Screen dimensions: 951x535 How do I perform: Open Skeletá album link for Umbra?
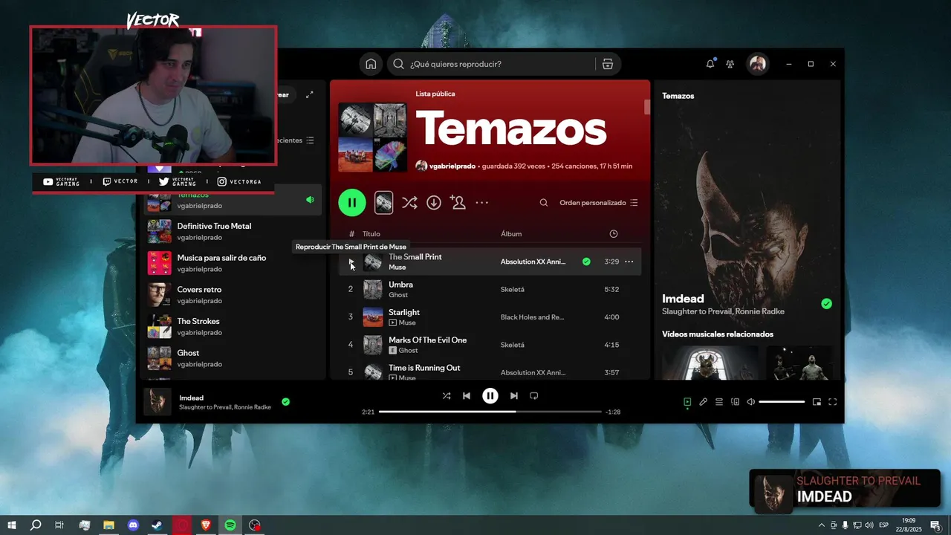pos(512,289)
